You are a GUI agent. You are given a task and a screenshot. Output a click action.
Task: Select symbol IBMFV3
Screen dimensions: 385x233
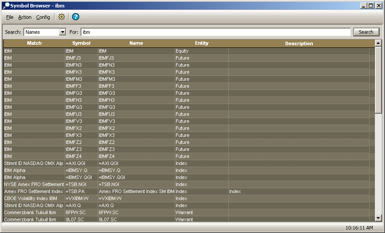click(81, 121)
